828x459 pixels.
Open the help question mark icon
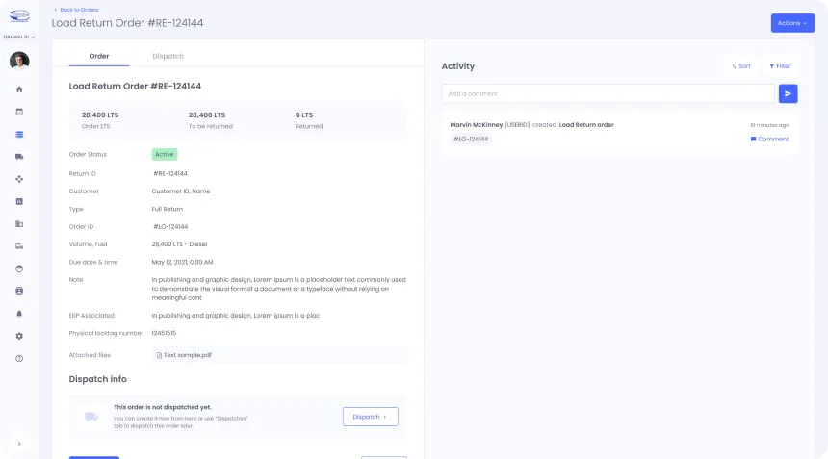[x=19, y=358]
